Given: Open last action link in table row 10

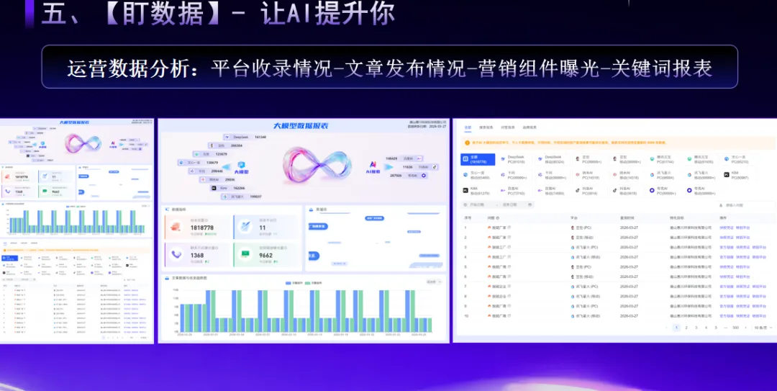Looking at the screenshot, I should 759,316.
